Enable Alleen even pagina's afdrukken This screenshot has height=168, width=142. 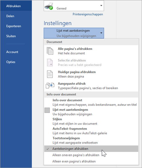point(91,161)
